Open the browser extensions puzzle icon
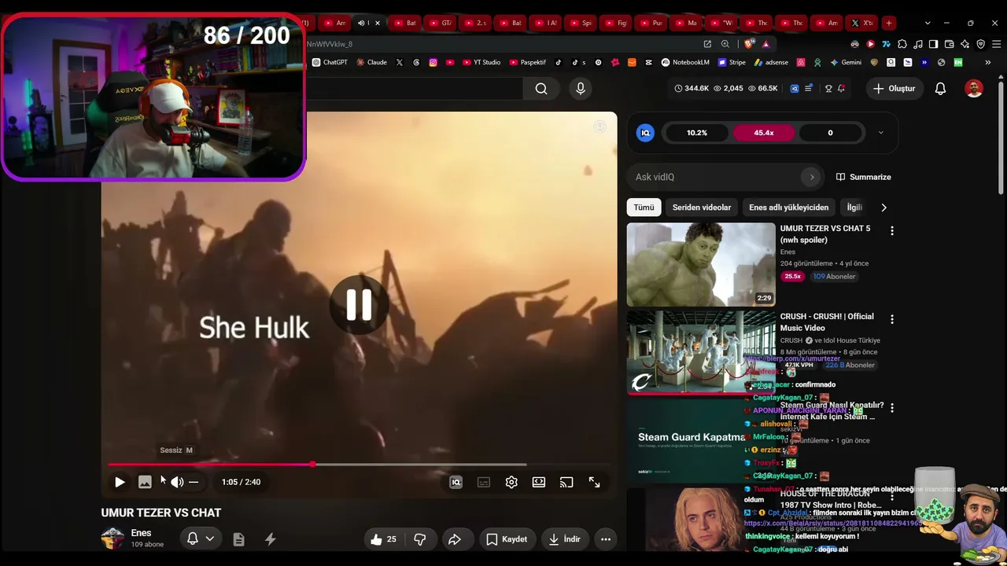The height and width of the screenshot is (566, 1007). [902, 44]
